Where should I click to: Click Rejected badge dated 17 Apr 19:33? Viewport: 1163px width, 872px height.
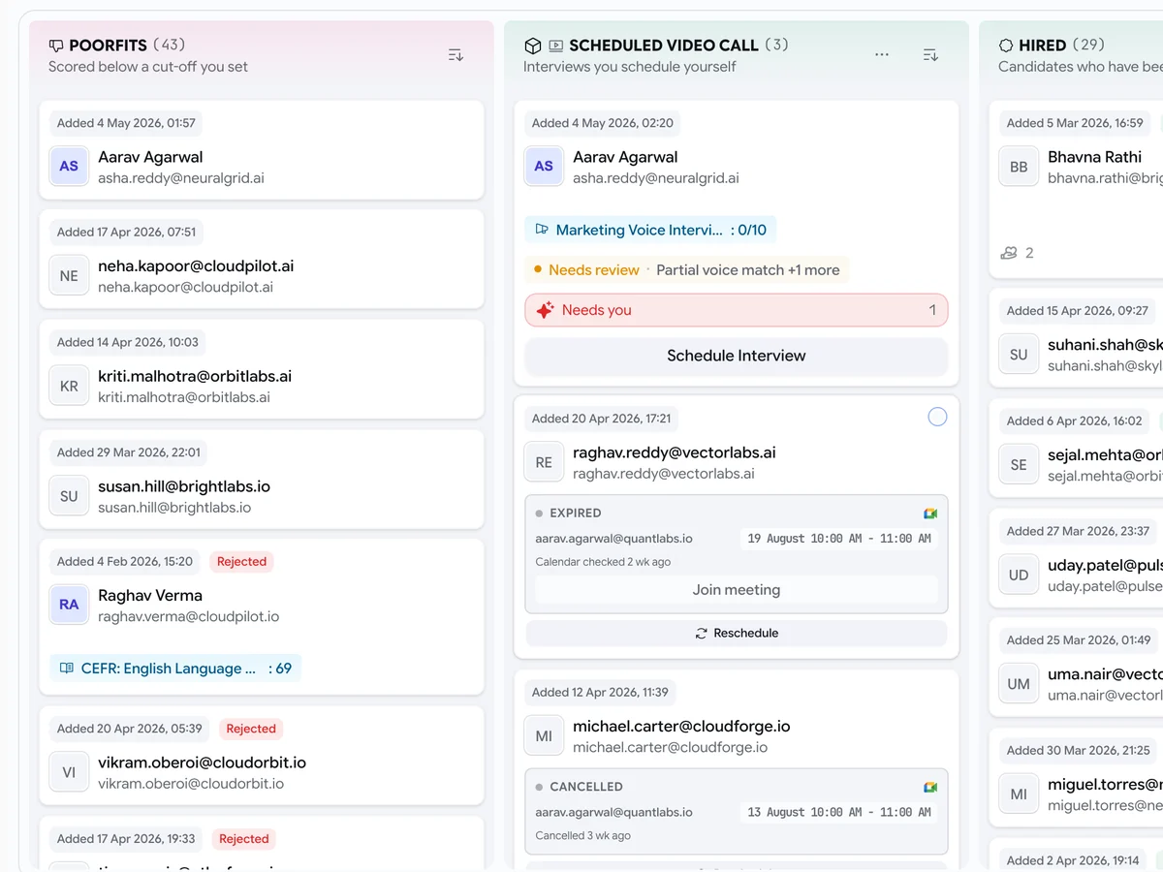click(243, 839)
